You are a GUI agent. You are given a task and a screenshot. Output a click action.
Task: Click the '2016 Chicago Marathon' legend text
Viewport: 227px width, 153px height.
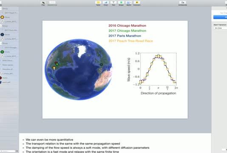pyautogui.click(x=127, y=25)
